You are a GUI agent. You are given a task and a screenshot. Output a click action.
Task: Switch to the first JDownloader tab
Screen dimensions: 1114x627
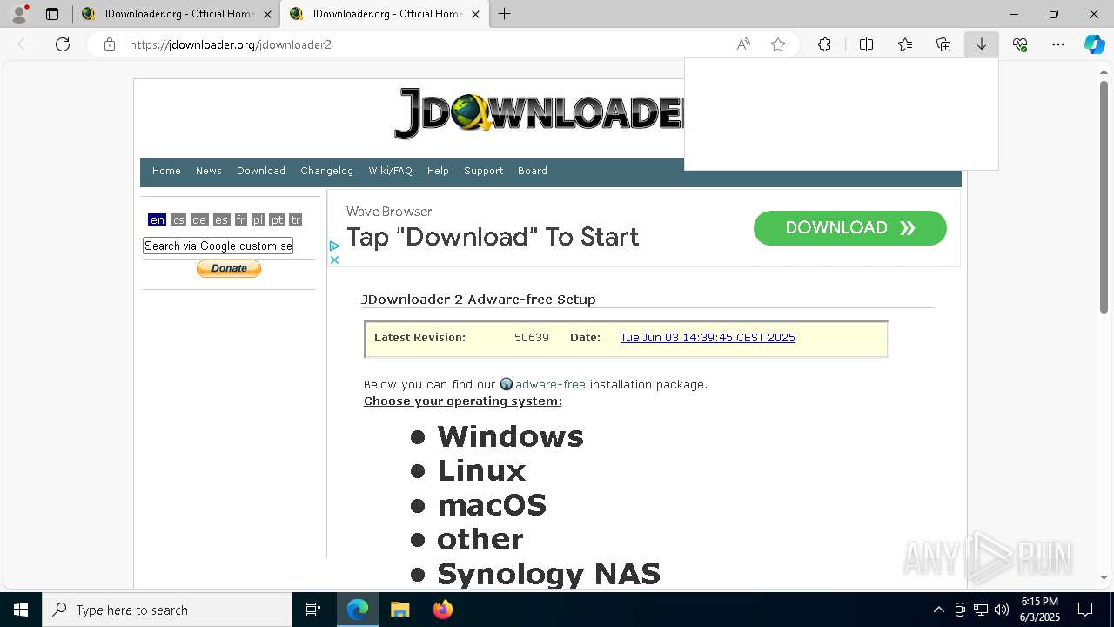[176, 14]
